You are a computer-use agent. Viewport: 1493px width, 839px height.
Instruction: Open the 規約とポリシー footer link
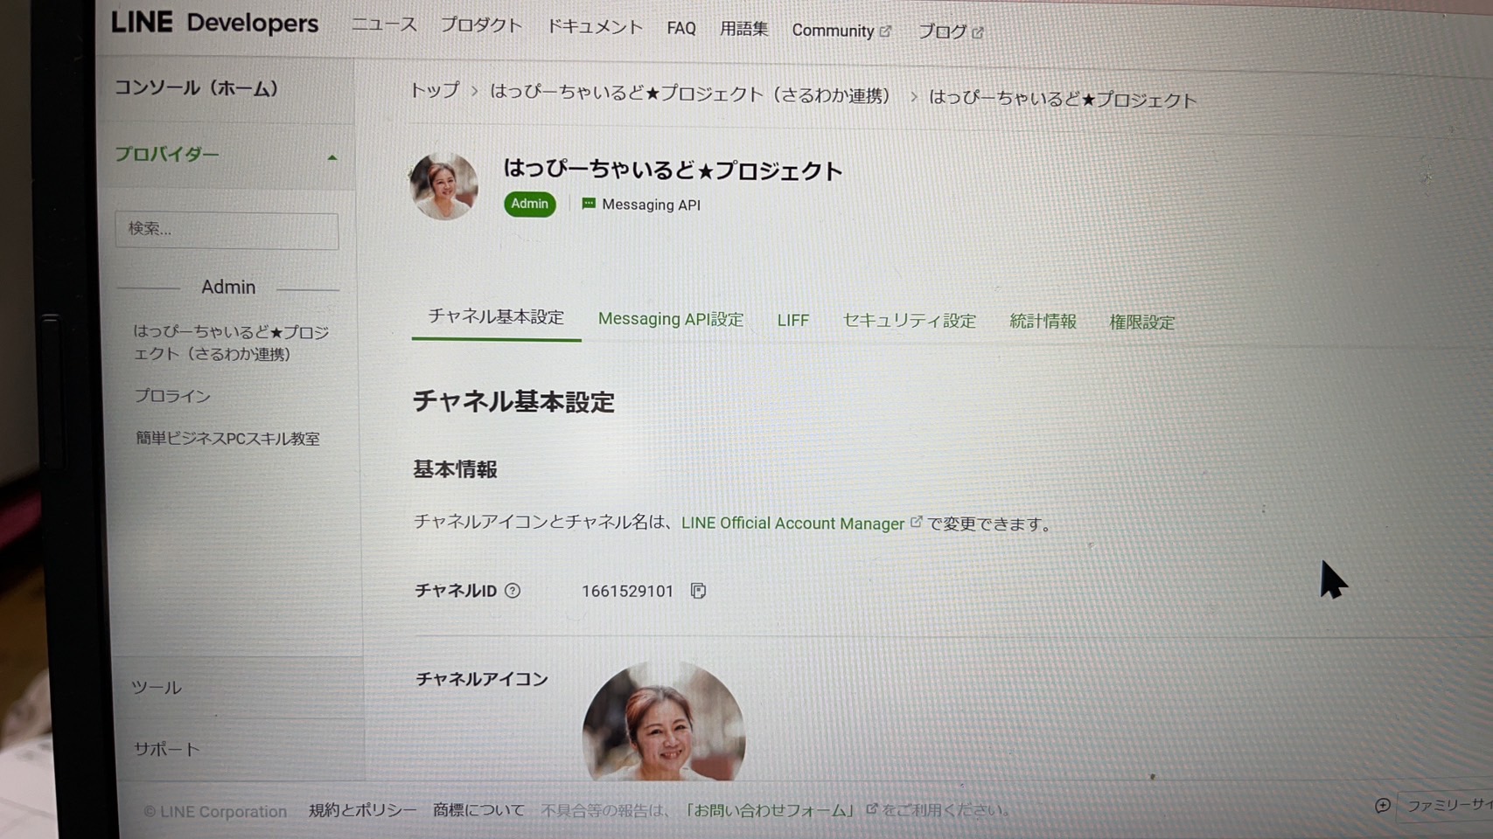(x=362, y=810)
